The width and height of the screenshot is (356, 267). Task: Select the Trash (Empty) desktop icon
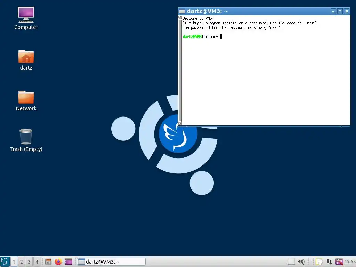click(x=26, y=140)
